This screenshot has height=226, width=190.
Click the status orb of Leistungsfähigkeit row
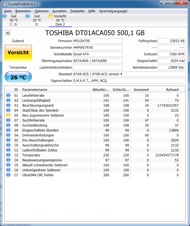click(x=8, y=100)
